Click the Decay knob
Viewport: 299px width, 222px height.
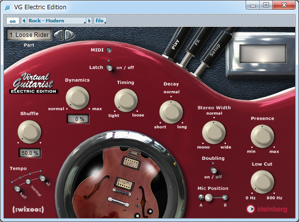coord(171,112)
